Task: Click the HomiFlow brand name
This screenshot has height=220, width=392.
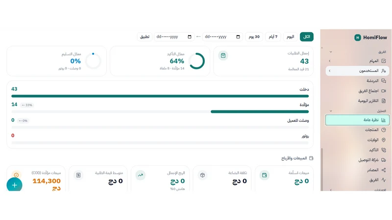Action: click(375, 38)
